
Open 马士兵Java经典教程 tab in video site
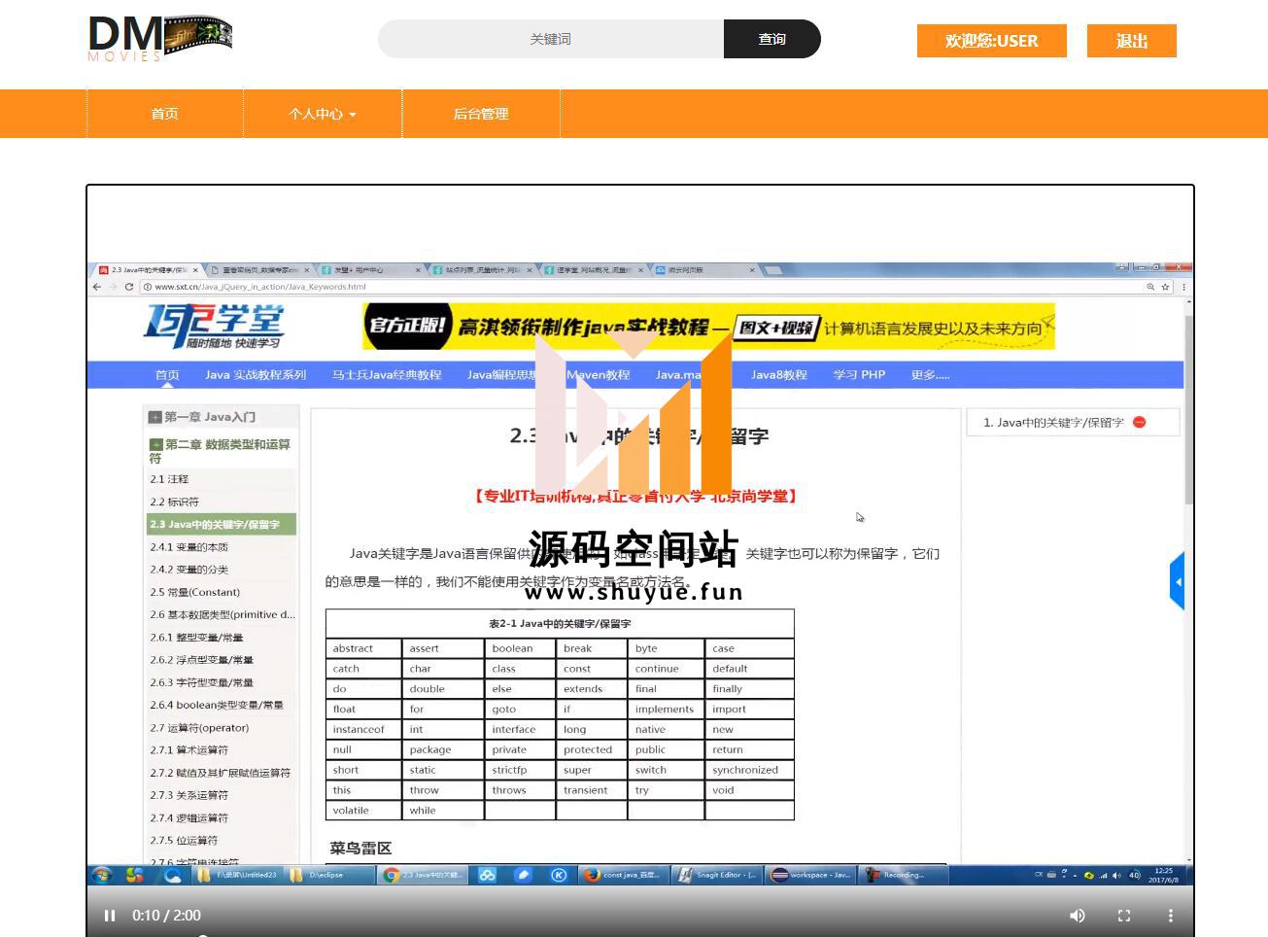pos(387,374)
